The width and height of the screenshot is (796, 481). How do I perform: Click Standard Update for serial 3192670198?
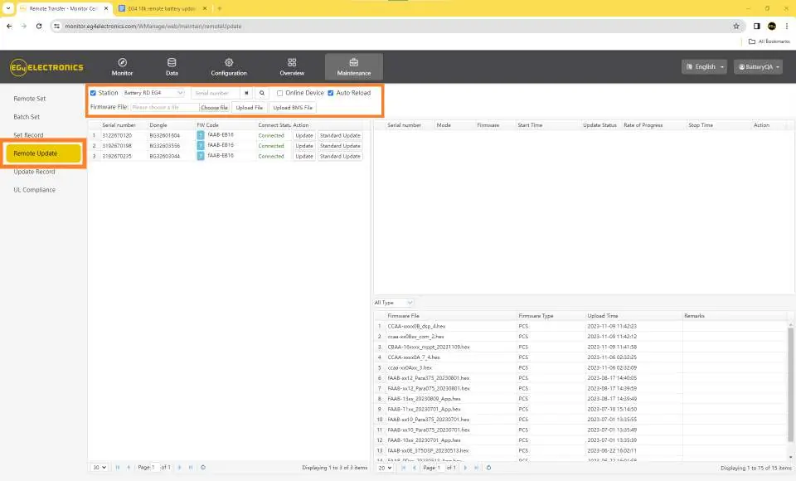coord(340,146)
